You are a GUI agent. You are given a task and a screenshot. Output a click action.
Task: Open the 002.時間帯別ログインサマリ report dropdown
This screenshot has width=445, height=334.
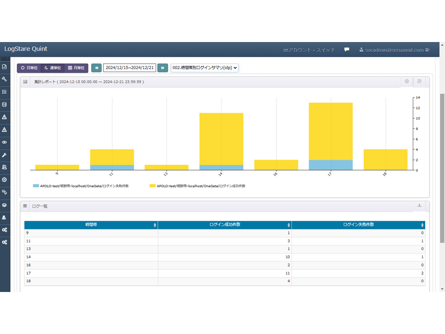click(205, 68)
